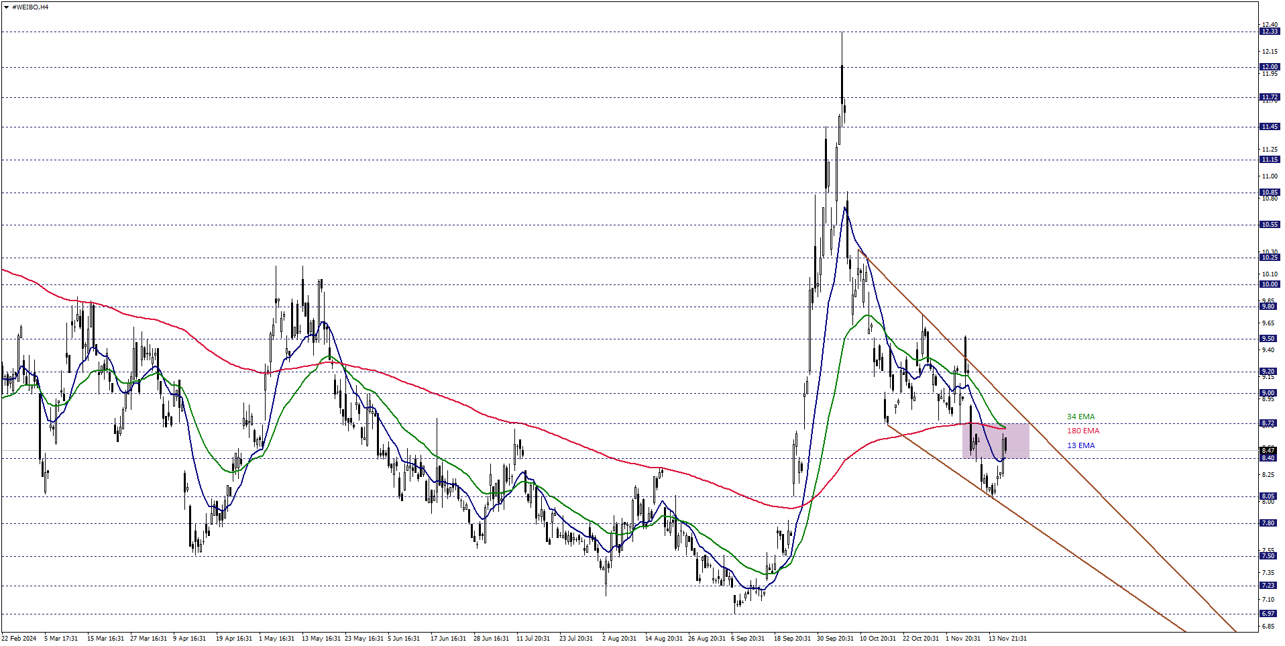Click the triangle arrow beside #WEIBO,H4
1285x646 pixels.
(x=6, y=7)
